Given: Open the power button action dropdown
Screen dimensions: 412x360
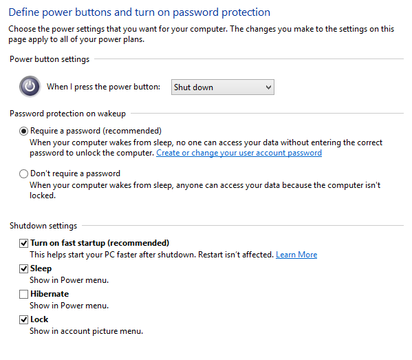Looking at the screenshot, I should point(223,87).
